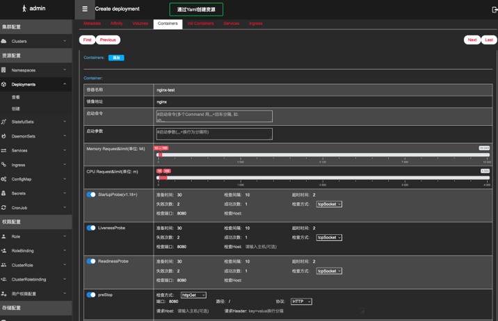Click the Previous button
The width and height of the screenshot is (498, 321).
pyautogui.click(x=108, y=40)
